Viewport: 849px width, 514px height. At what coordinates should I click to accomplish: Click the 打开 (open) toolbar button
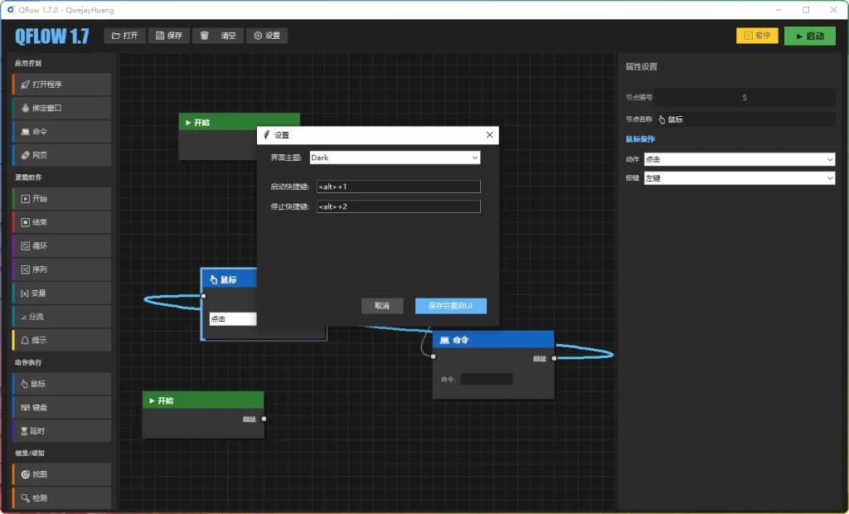point(124,36)
